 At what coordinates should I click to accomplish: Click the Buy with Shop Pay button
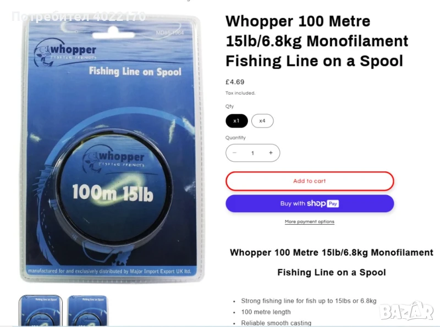click(x=310, y=203)
